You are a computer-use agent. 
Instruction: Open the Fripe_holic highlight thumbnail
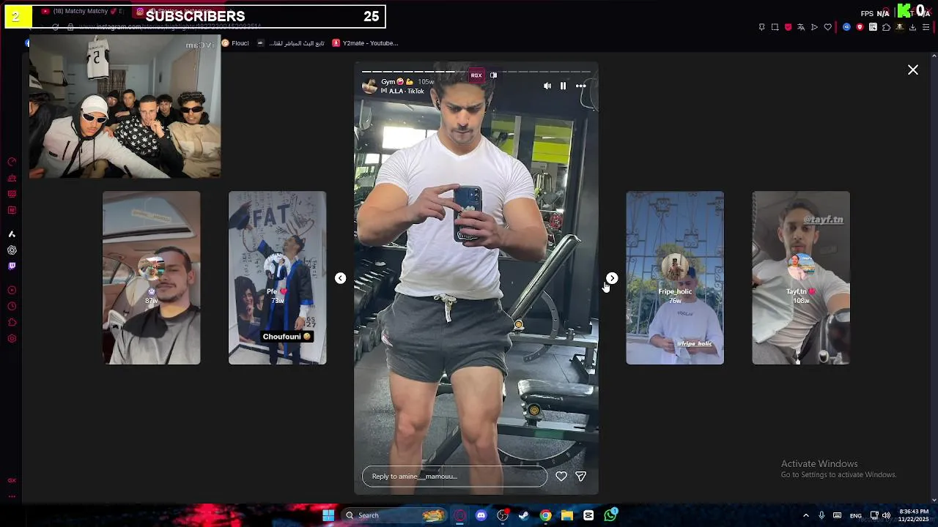675,278
